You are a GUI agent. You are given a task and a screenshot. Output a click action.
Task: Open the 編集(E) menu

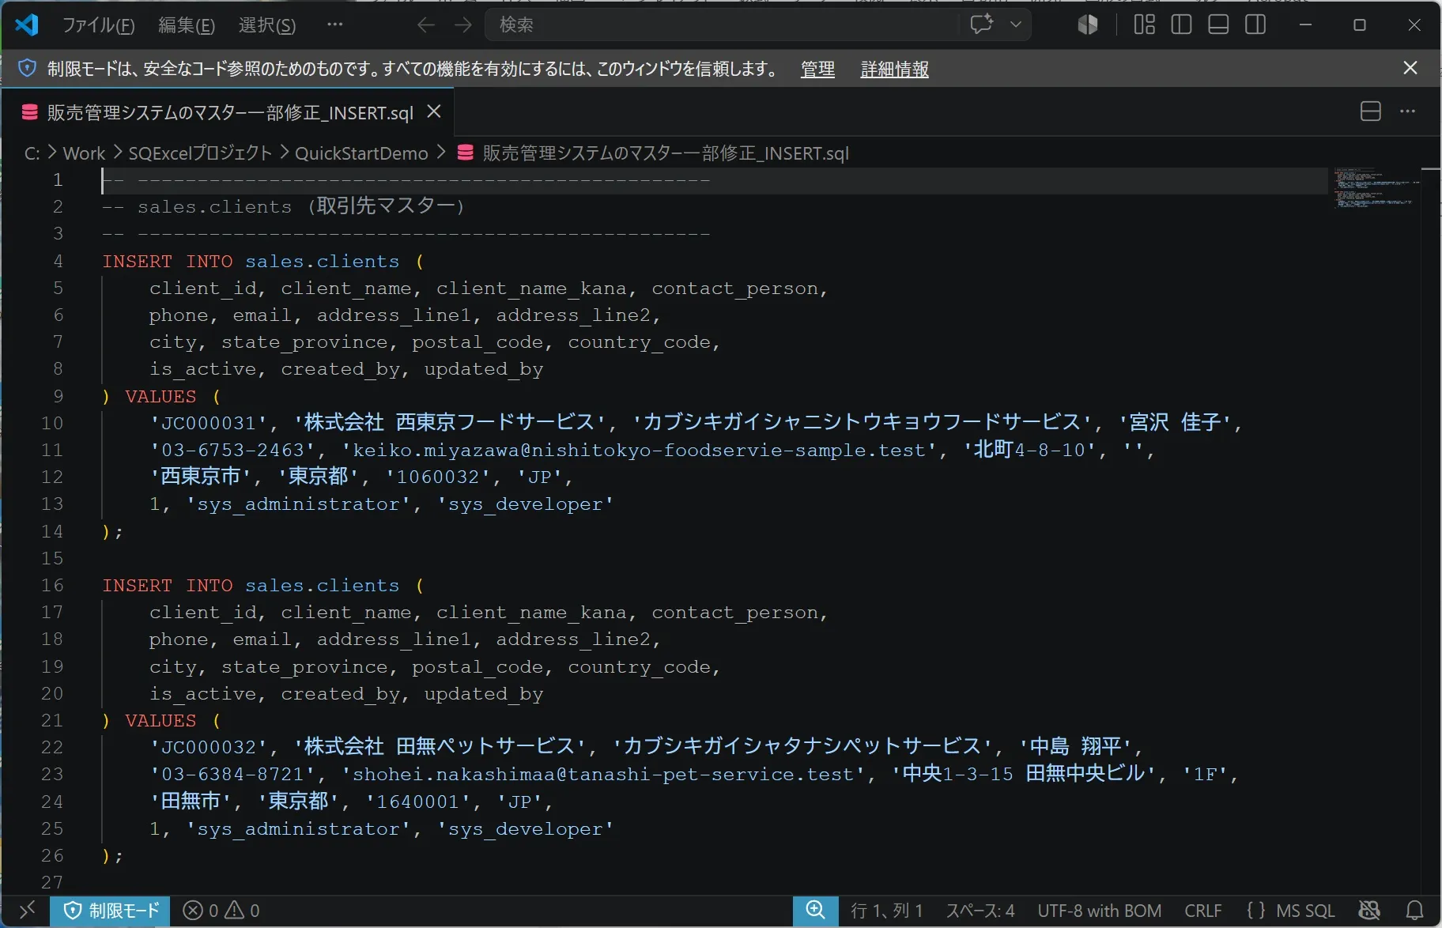[187, 25]
